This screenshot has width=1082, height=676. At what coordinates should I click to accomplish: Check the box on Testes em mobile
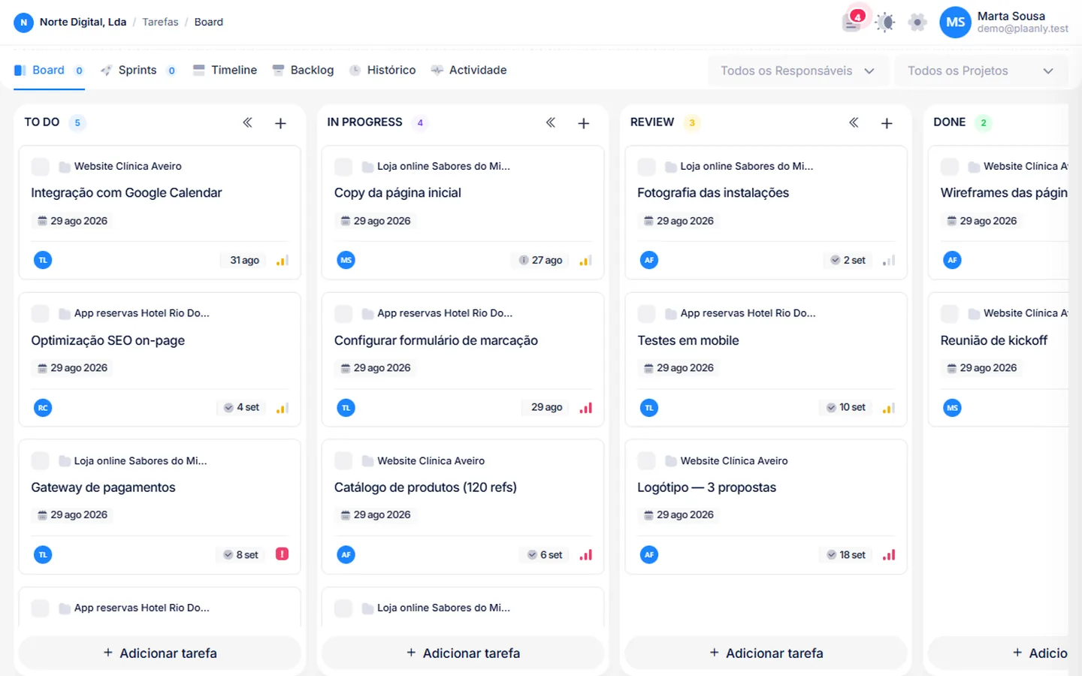pos(646,313)
